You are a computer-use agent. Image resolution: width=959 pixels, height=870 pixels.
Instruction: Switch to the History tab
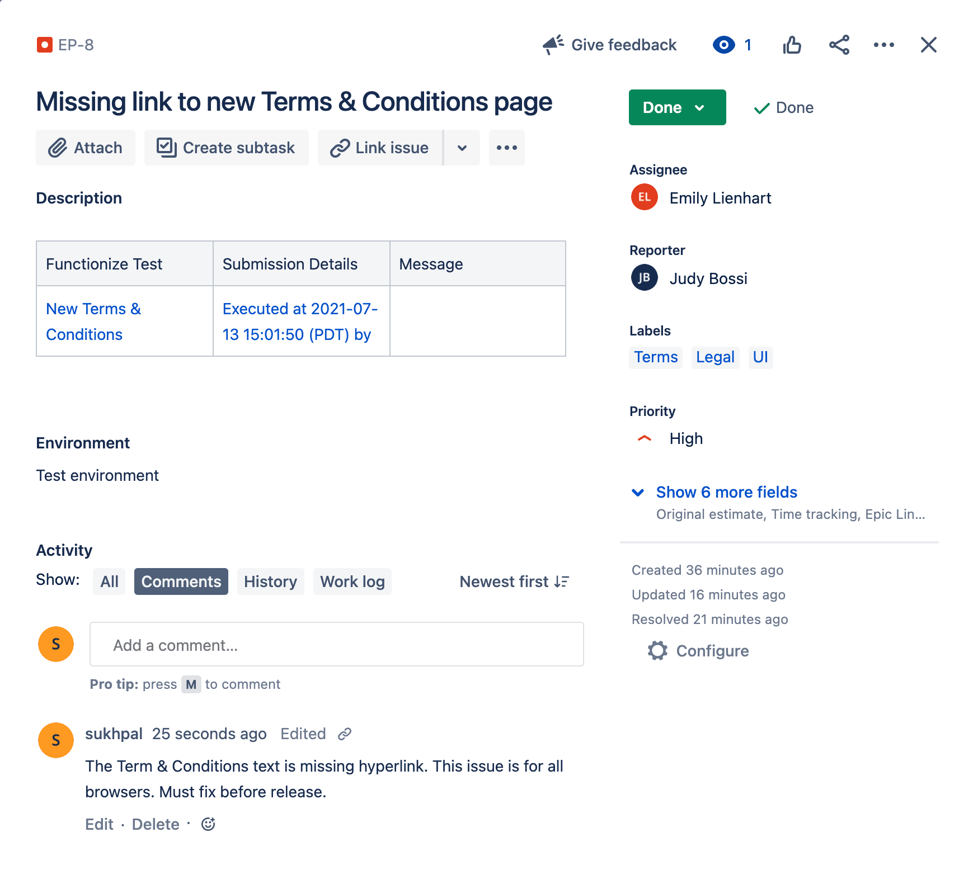271,581
